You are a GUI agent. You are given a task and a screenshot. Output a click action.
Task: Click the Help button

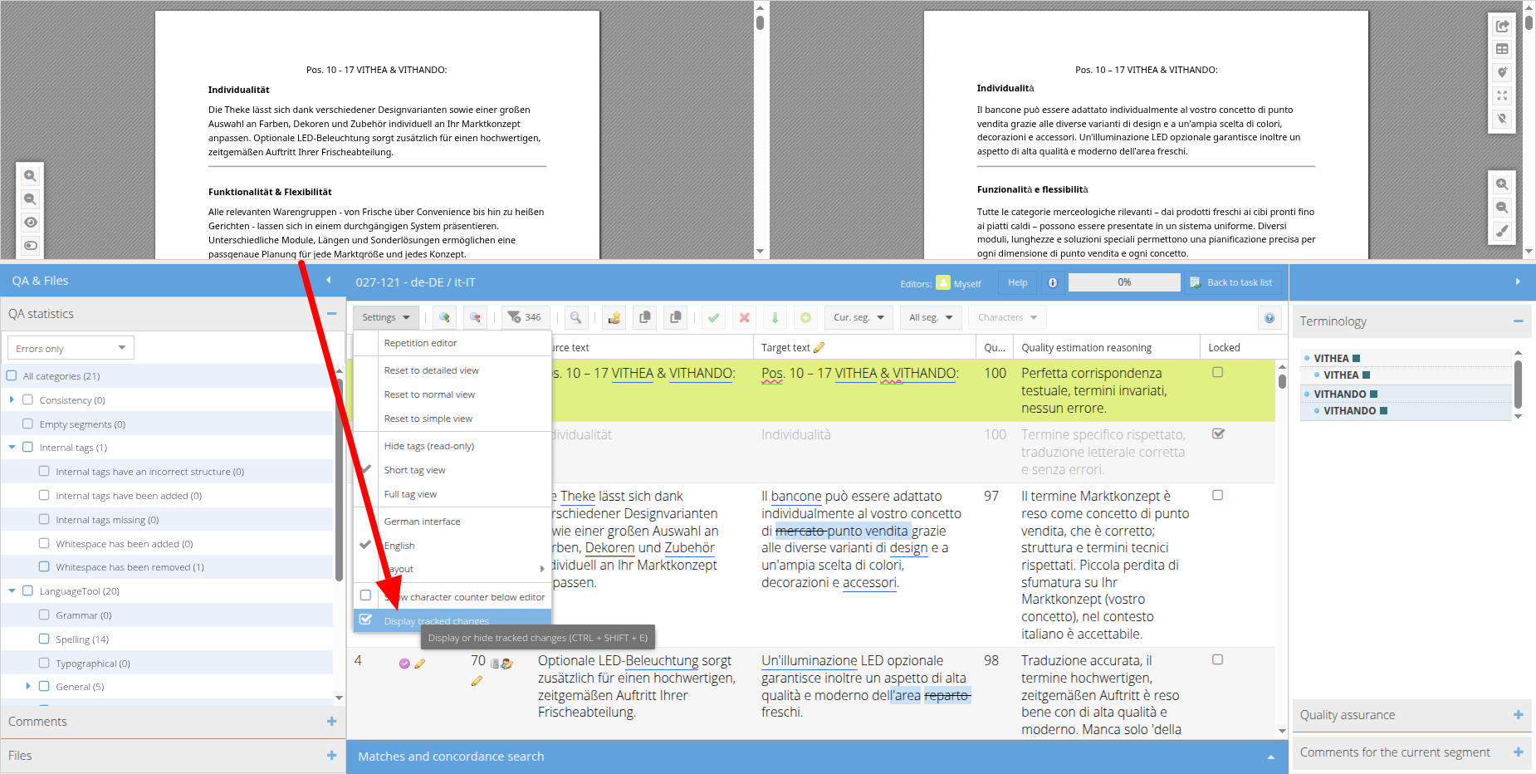(x=1017, y=282)
